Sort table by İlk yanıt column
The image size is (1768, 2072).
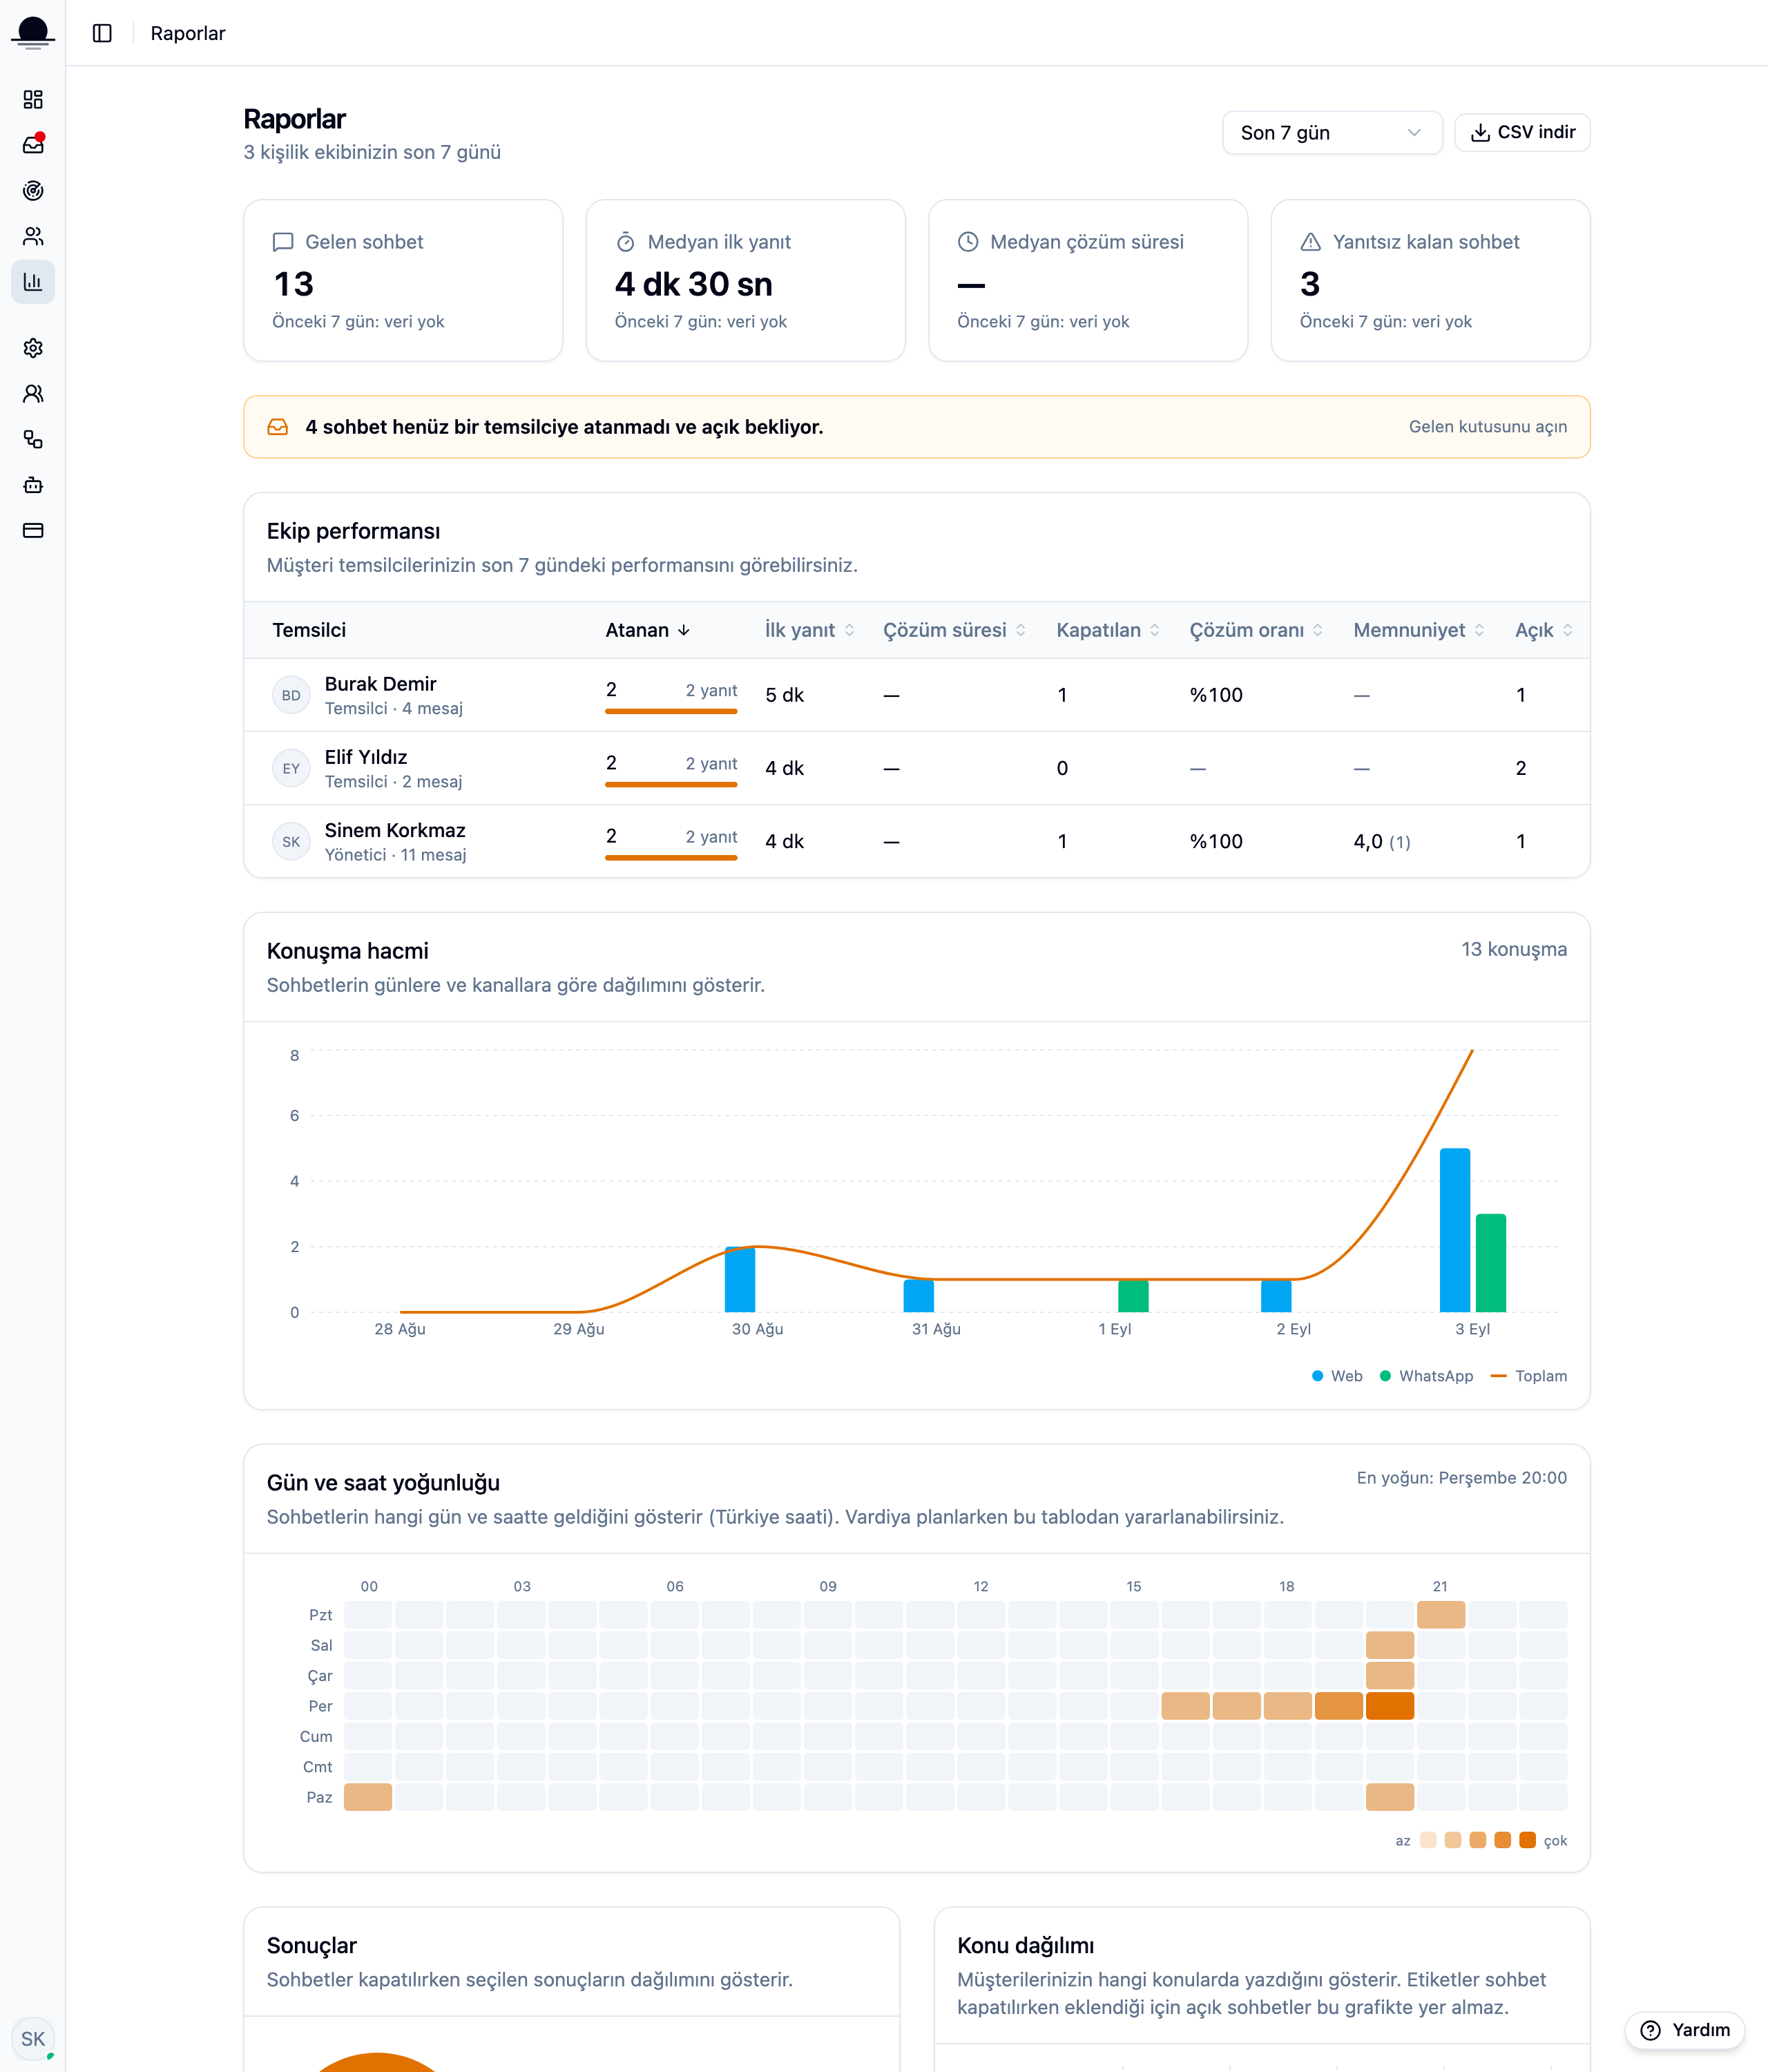tap(810, 630)
